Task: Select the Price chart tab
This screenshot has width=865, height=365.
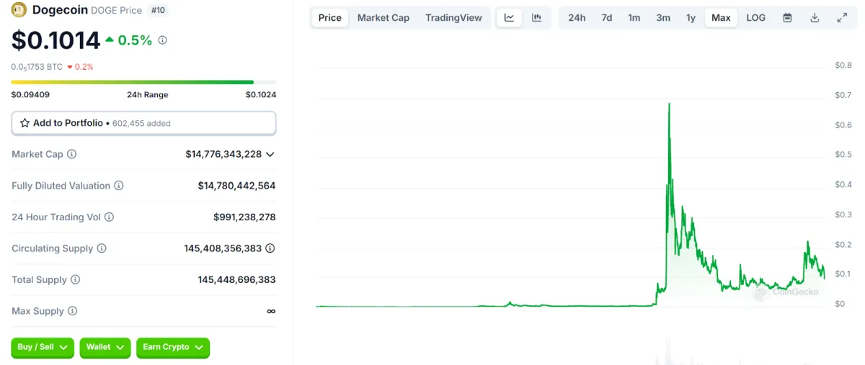Action: tap(330, 18)
